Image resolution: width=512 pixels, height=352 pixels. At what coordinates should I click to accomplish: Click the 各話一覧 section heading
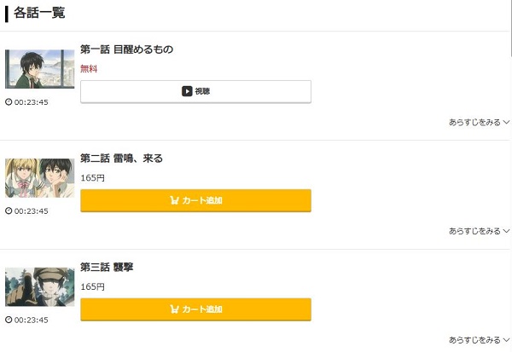pyautogui.click(x=39, y=13)
